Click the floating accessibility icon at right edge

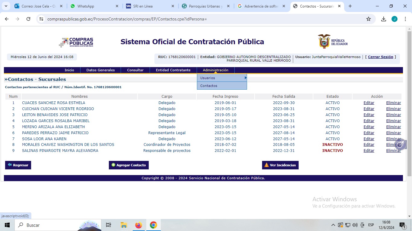pos(400,144)
